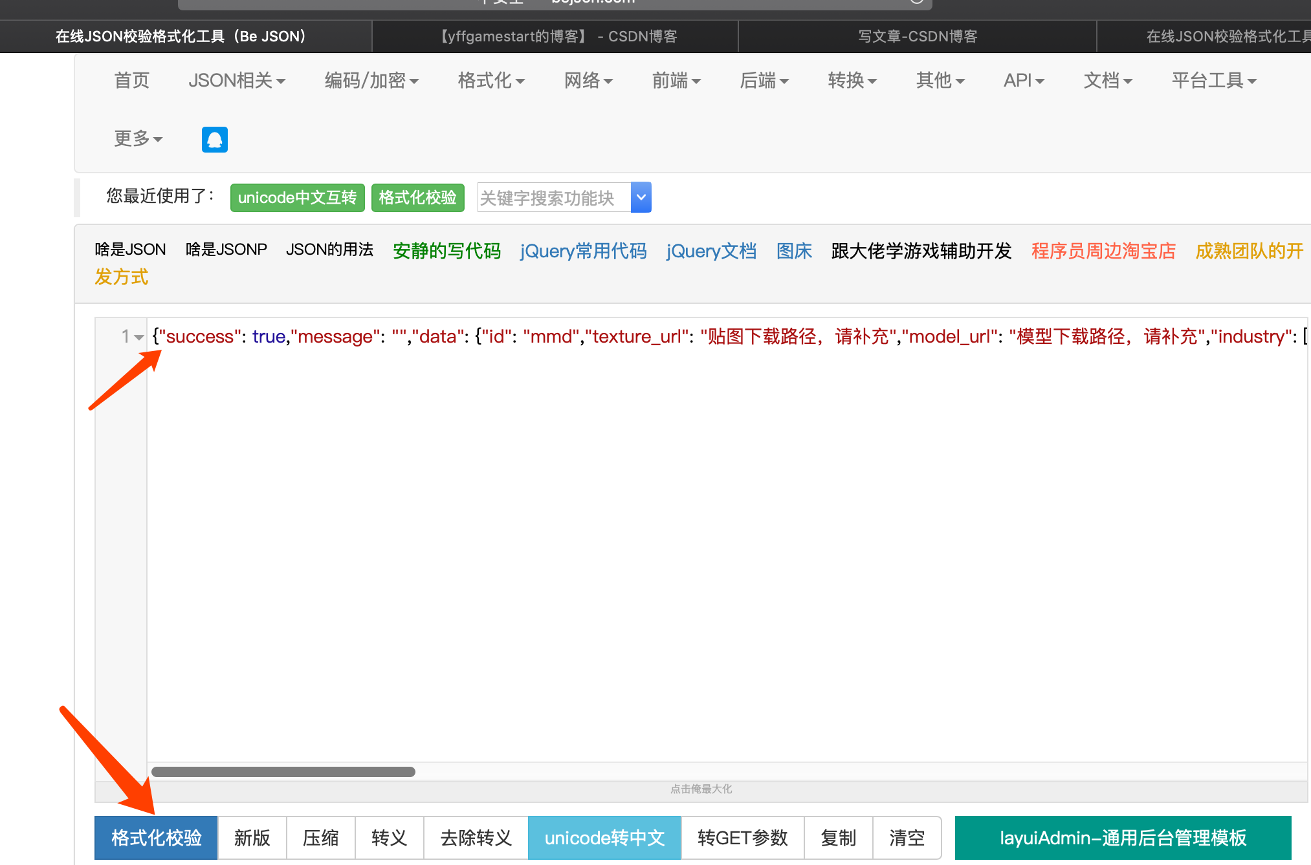The height and width of the screenshot is (865, 1311).
Task: Open the keyword search dropdown arrow
Action: click(641, 197)
